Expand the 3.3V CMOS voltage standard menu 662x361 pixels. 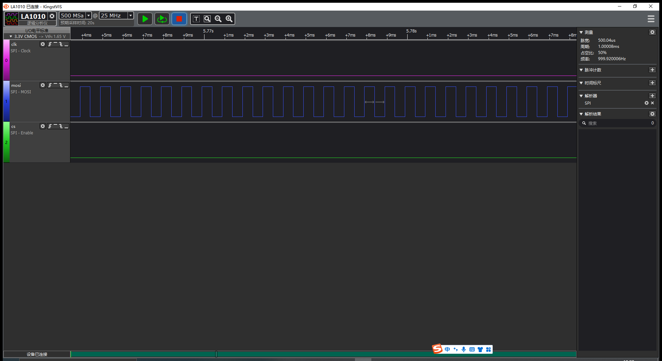(11, 36)
